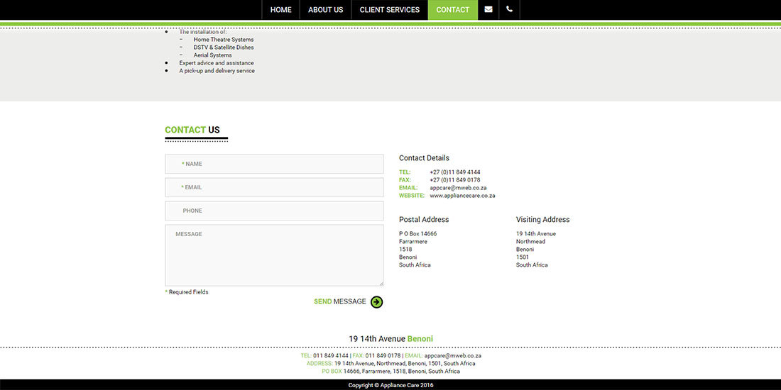This screenshot has width=781, height=390.
Task: Click the appcare@mweb.co.za email in Contact Details
Action: pyautogui.click(x=458, y=188)
